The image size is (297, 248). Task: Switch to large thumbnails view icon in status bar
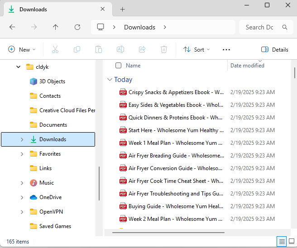click(x=292, y=241)
